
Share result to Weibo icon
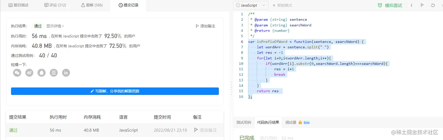(30, 73)
